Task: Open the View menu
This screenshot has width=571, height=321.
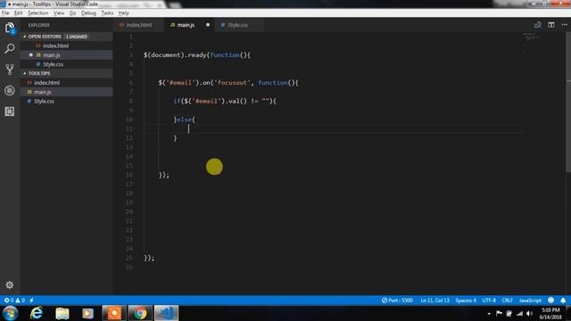Action: [59, 12]
